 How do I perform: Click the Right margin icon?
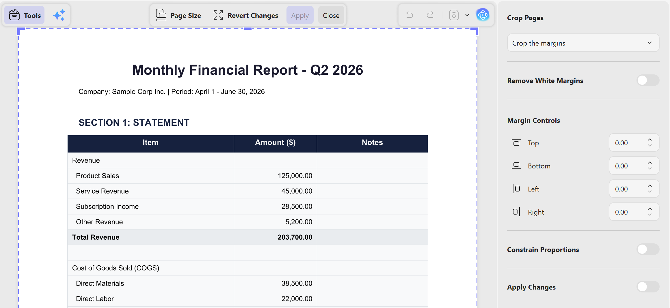(516, 212)
